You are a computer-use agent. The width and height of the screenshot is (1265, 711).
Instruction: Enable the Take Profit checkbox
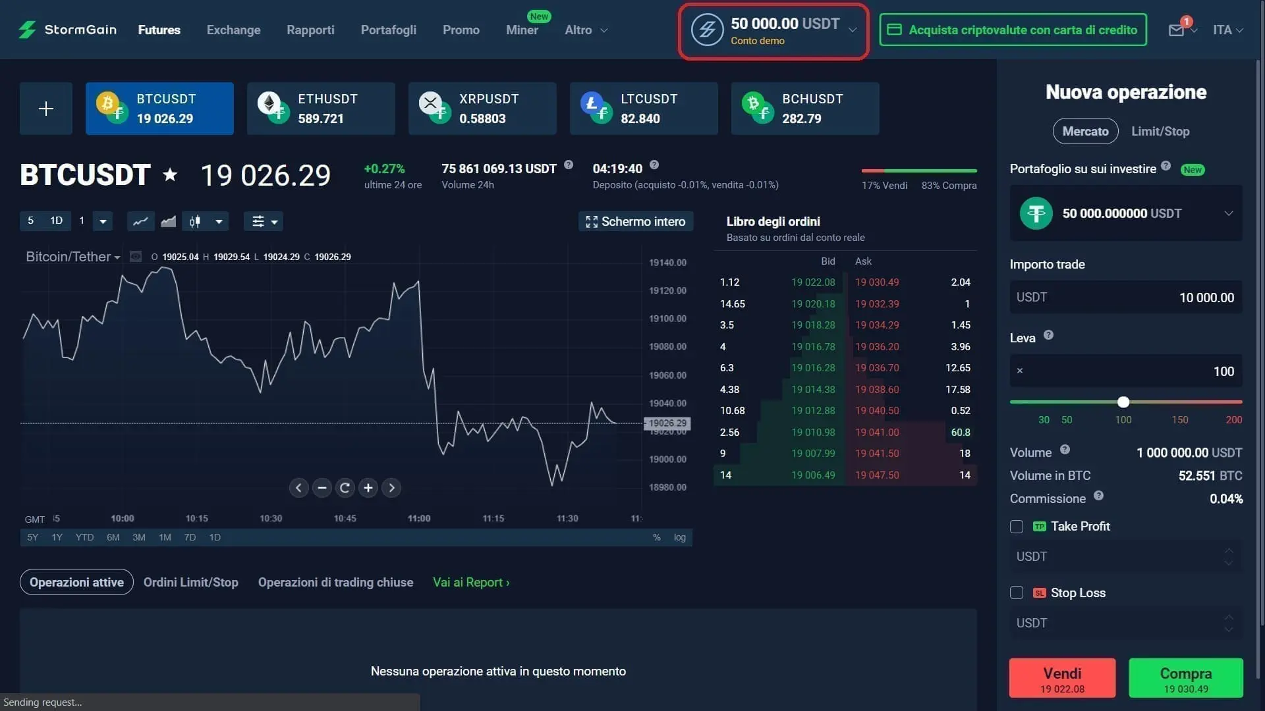[1016, 527]
